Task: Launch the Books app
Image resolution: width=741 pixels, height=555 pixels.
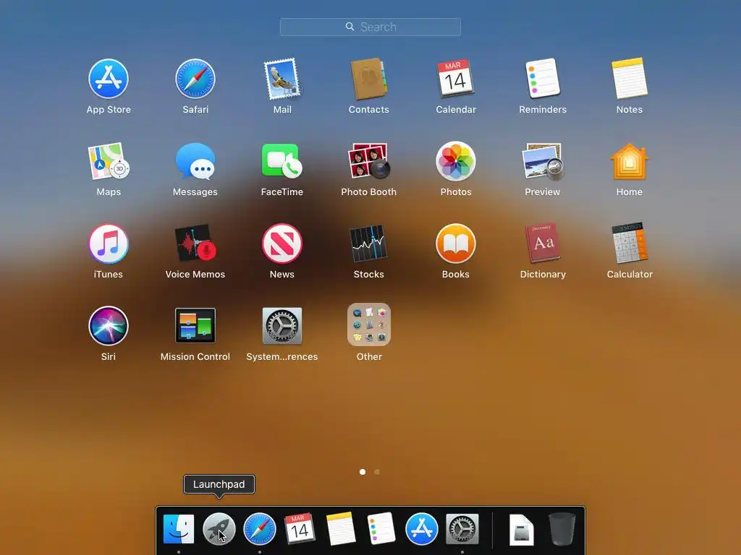Action: coord(456,244)
